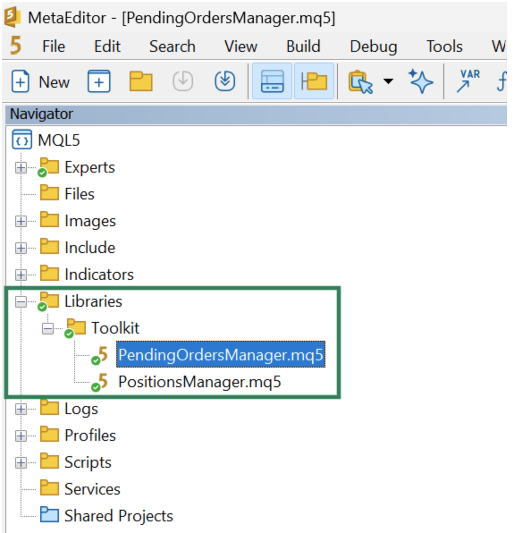Click the AI sparkle star icon
Image resolution: width=514 pixels, height=533 pixels.
pyautogui.click(x=421, y=81)
